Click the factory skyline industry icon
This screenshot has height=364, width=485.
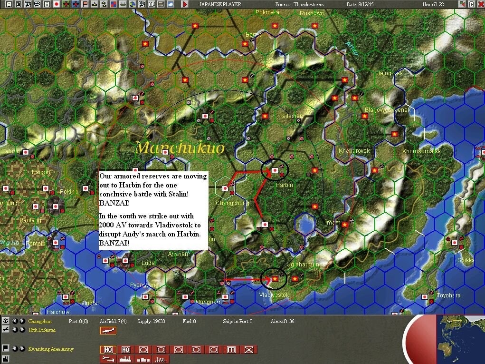click(x=125, y=359)
